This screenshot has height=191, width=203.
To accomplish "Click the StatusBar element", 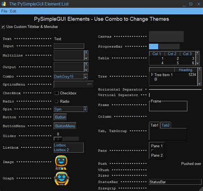I will (175, 182).
